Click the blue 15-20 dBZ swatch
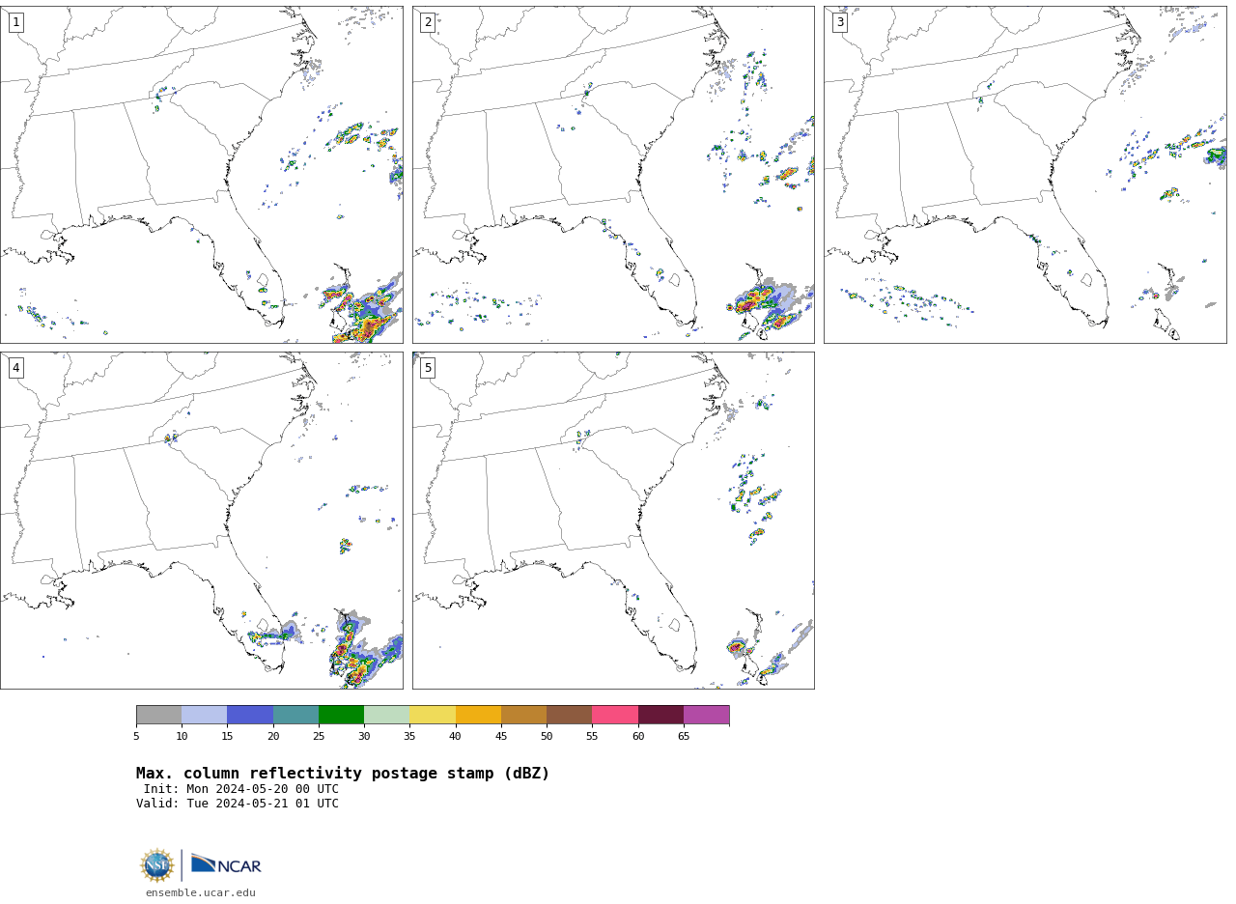The height and width of the screenshot is (904, 1236). pos(250,715)
